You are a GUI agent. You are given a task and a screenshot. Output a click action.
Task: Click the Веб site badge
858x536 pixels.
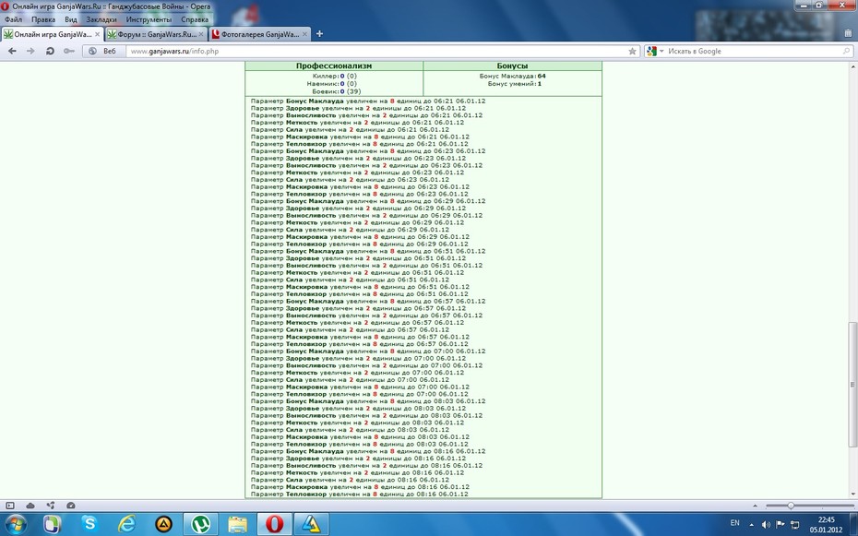pos(103,51)
